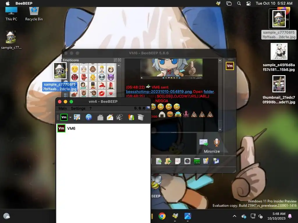Select sample_e45f6d8af57c181...15b8.jpg on Mac desktop
Screen dimensions: 298x223
pyautogui.click(x=279, y=57)
